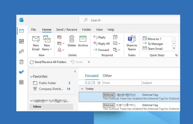The height and width of the screenshot is (124, 193).
Task: Sort by the Reminder bell column
Action: click(x=89, y=83)
